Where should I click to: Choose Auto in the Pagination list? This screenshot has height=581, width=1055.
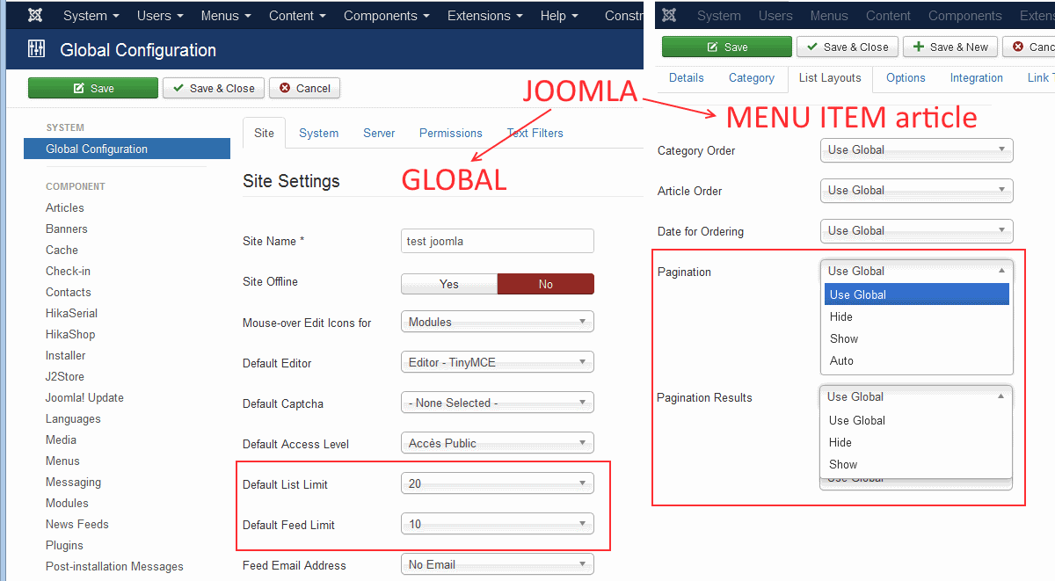coord(917,360)
